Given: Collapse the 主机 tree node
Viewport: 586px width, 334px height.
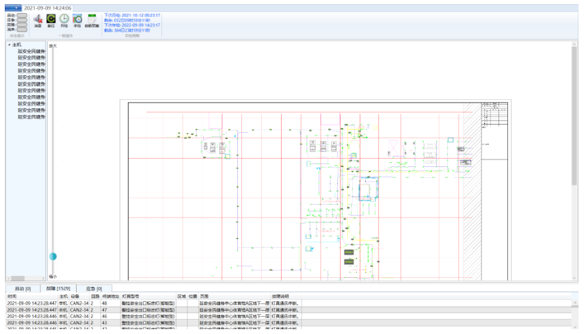Looking at the screenshot, I should pyautogui.click(x=9, y=44).
